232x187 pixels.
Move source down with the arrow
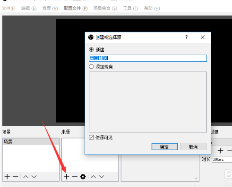click(102, 177)
